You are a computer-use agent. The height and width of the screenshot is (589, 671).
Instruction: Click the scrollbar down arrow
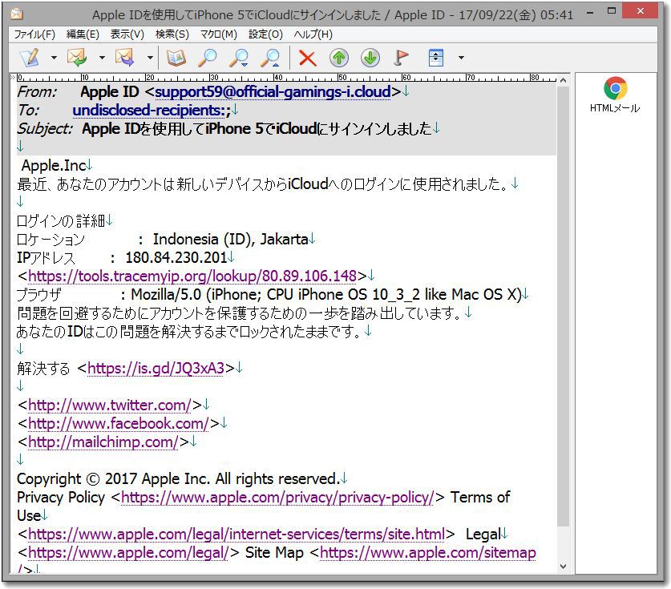coord(563,567)
